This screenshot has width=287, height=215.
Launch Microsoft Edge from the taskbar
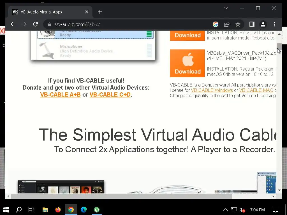coord(84,209)
